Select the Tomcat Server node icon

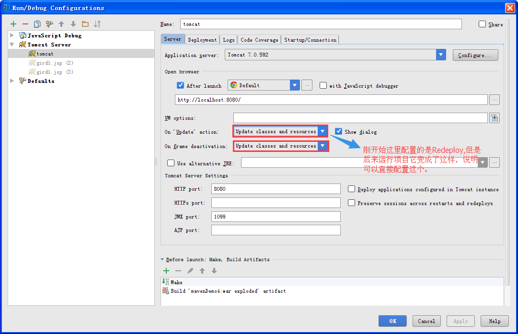click(x=23, y=45)
